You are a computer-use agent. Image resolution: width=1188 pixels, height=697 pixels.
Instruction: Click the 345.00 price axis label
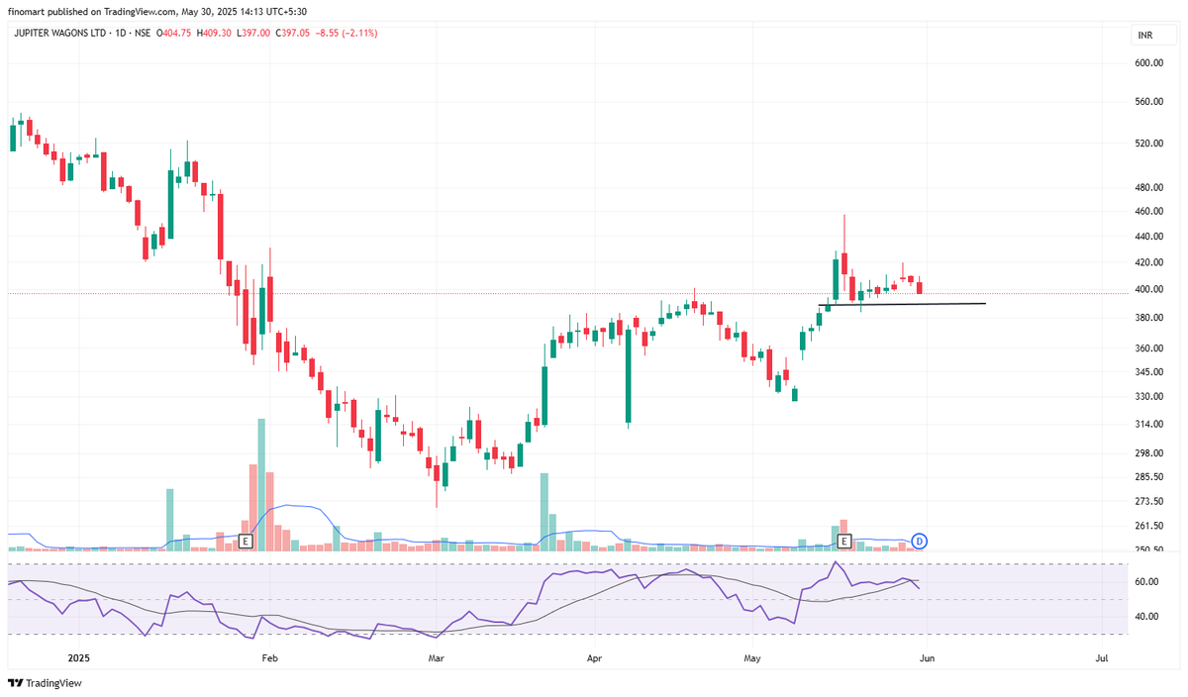[1148, 372]
